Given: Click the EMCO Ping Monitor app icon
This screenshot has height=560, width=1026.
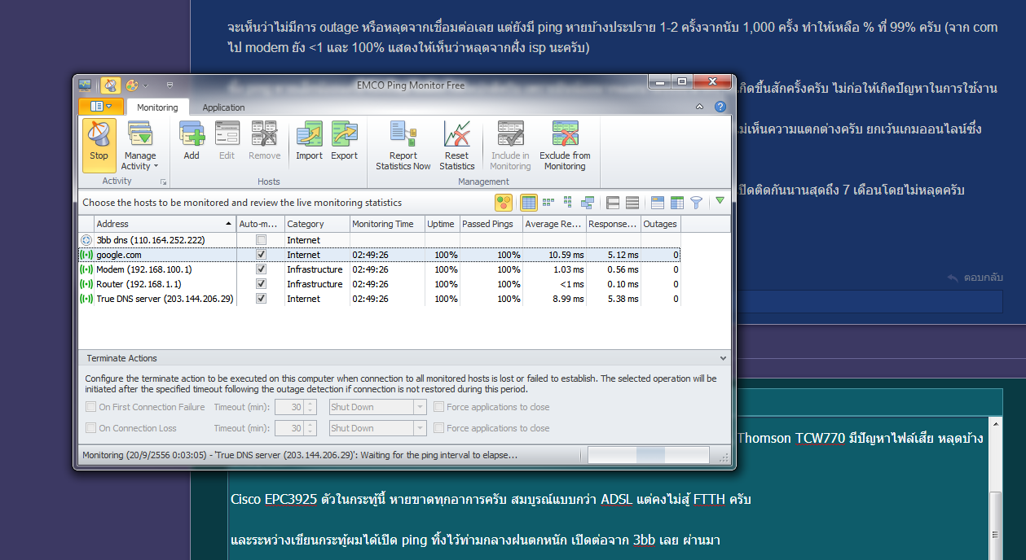Looking at the screenshot, I should [85, 84].
